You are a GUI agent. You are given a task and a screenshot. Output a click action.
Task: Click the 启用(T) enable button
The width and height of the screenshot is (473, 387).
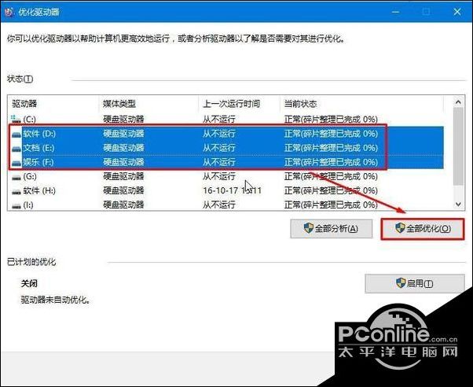[415, 283]
